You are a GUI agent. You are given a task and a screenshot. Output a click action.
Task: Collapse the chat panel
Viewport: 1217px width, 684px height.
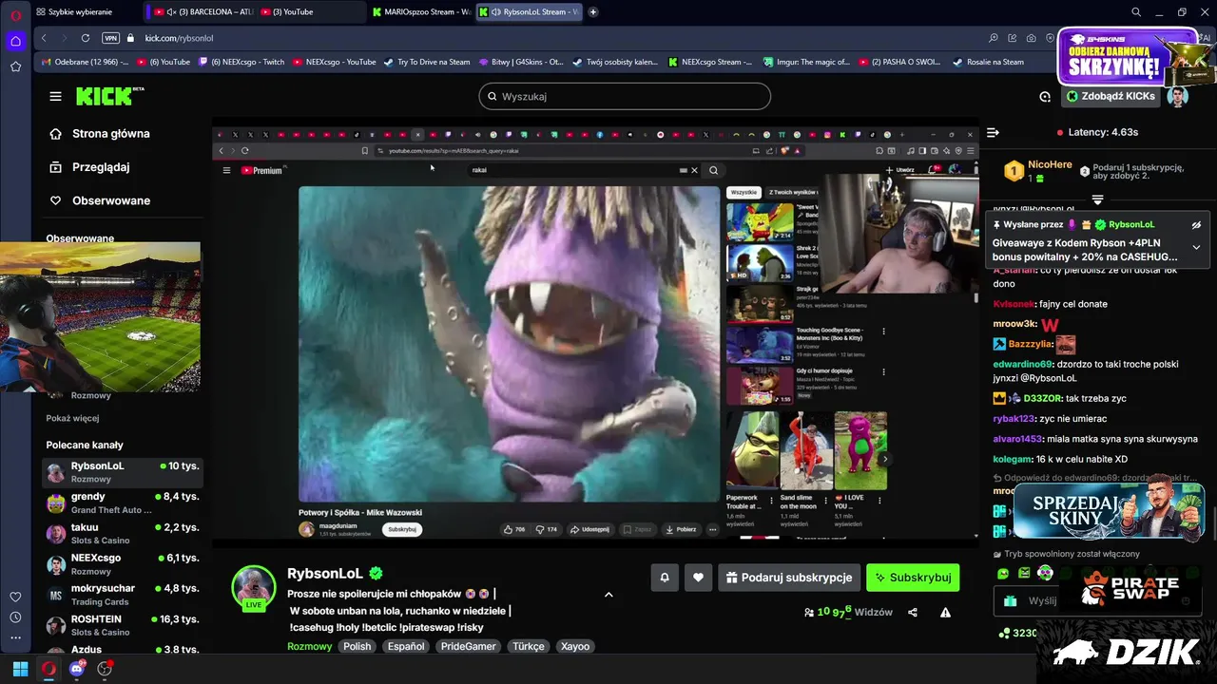click(993, 132)
